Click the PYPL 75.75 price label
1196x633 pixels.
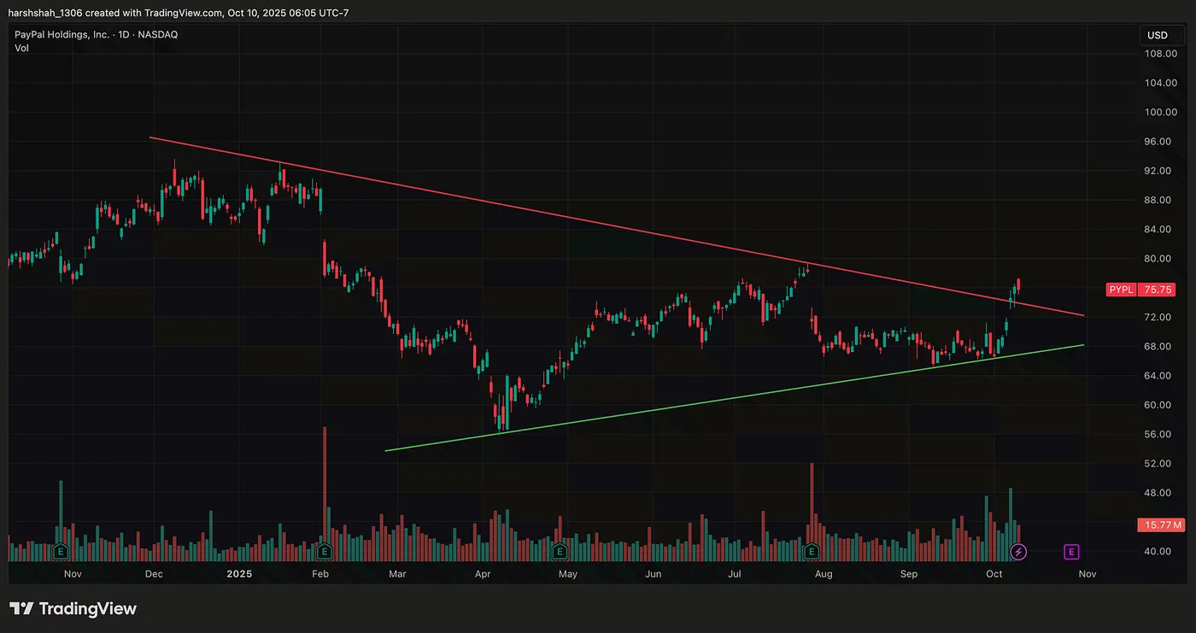point(1140,290)
